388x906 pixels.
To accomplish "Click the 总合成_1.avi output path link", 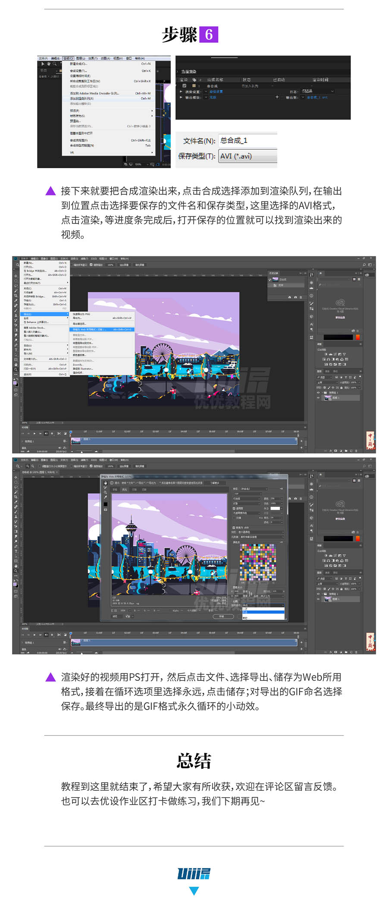I will point(317,98).
